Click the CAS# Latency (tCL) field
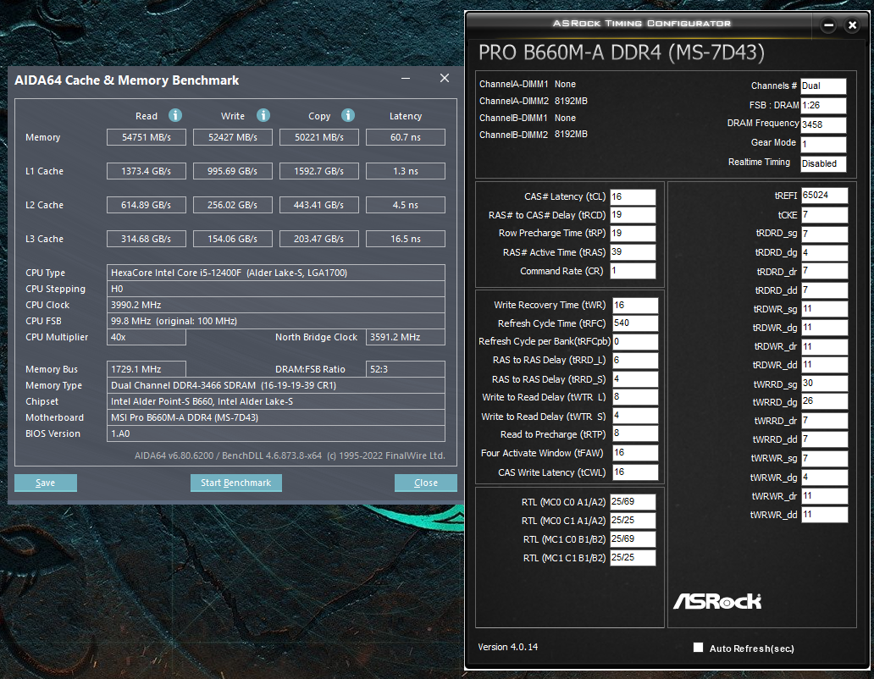The width and height of the screenshot is (874, 679). pos(633,197)
